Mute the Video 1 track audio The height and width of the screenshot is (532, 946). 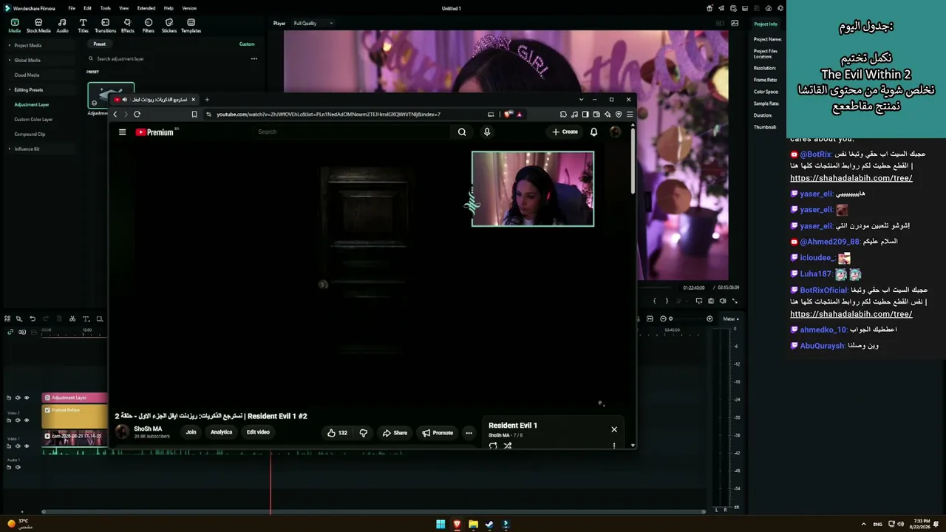(x=18, y=446)
